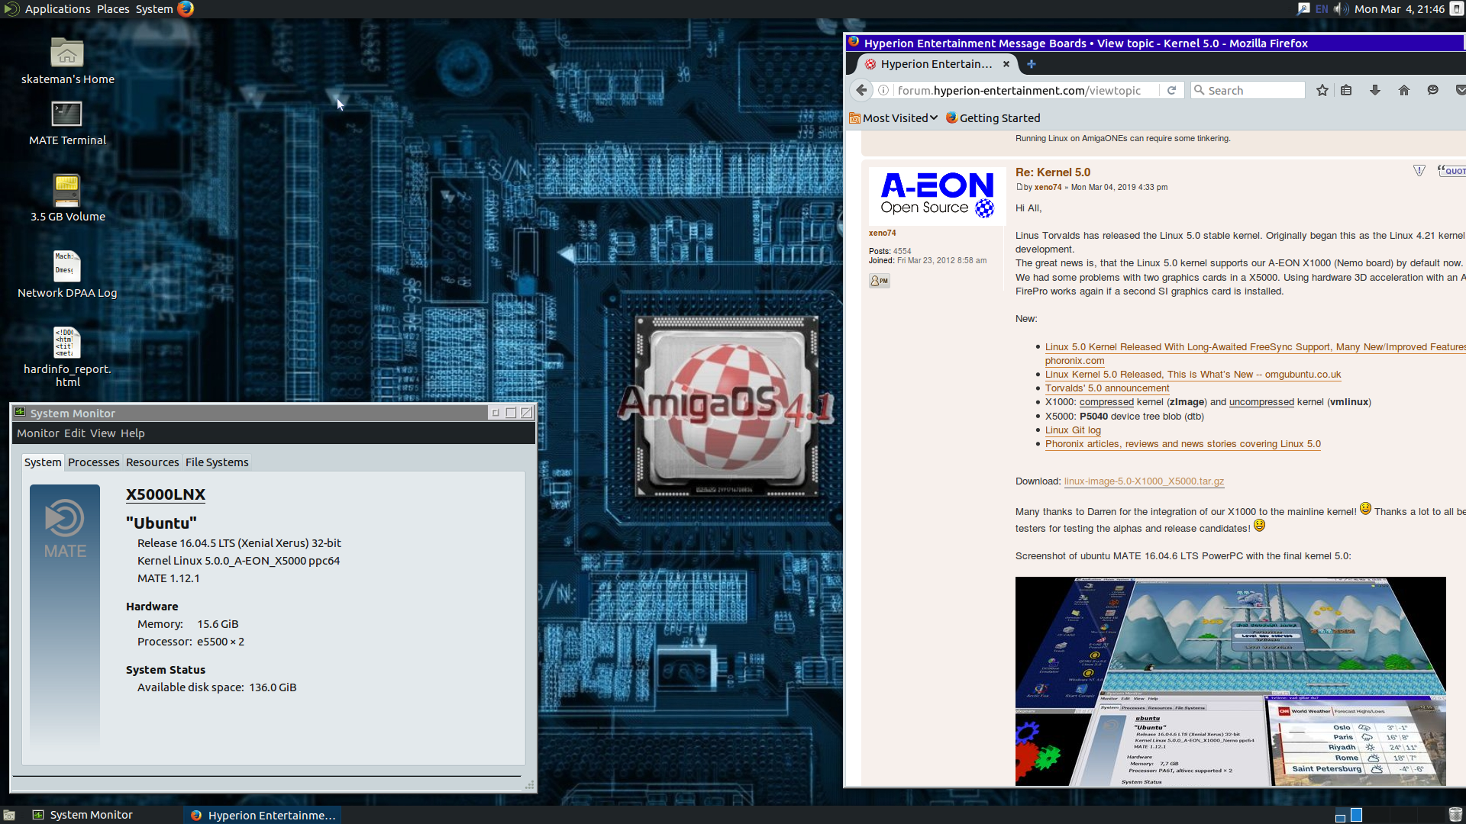
Task: Show desktop via bottom-left panel icon
Action: click(x=9, y=815)
